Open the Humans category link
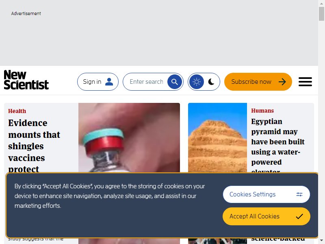Viewport: 325px width, 244px height. [262, 111]
